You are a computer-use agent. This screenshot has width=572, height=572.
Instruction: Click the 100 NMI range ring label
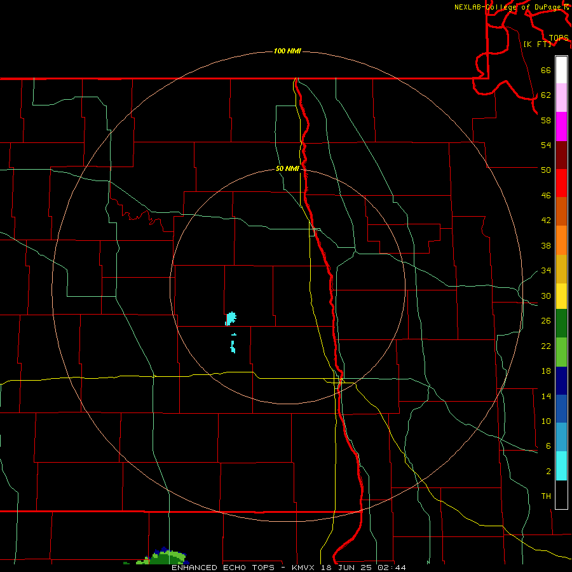[287, 51]
